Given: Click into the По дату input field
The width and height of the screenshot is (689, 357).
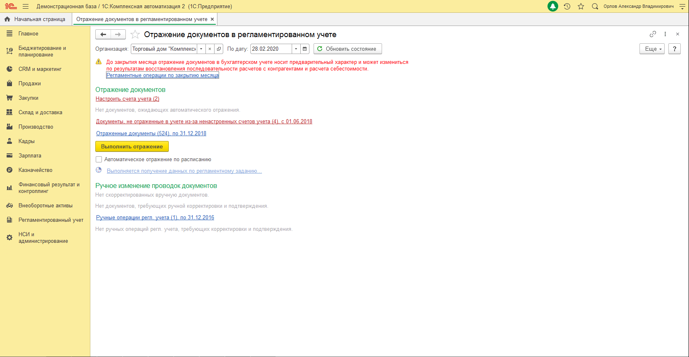Looking at the screenshot, I should click(271, 49).
